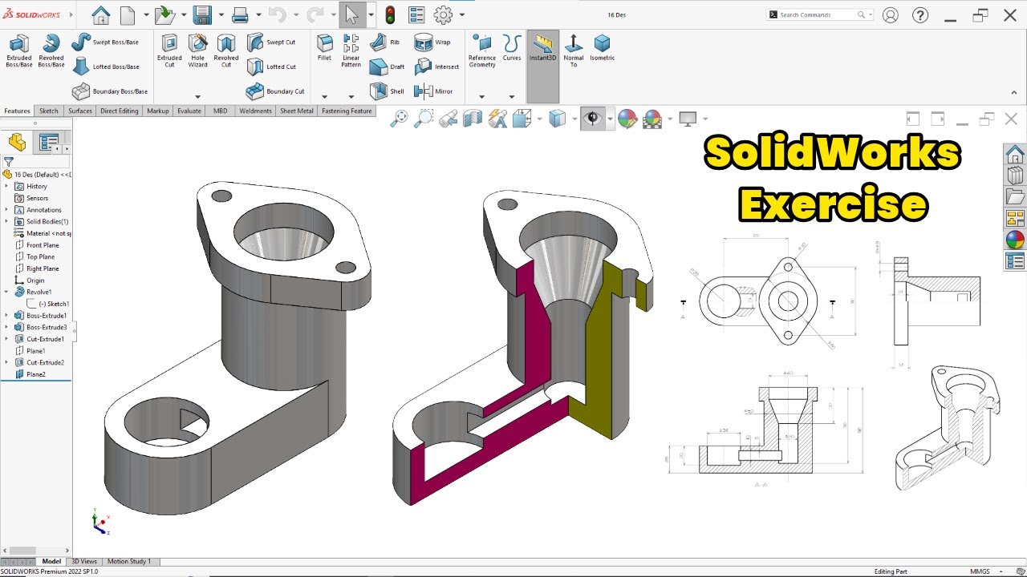Click Zoom to Fit in view toolbar
The width and height of the screenshot is (1027, 577).
400,119
